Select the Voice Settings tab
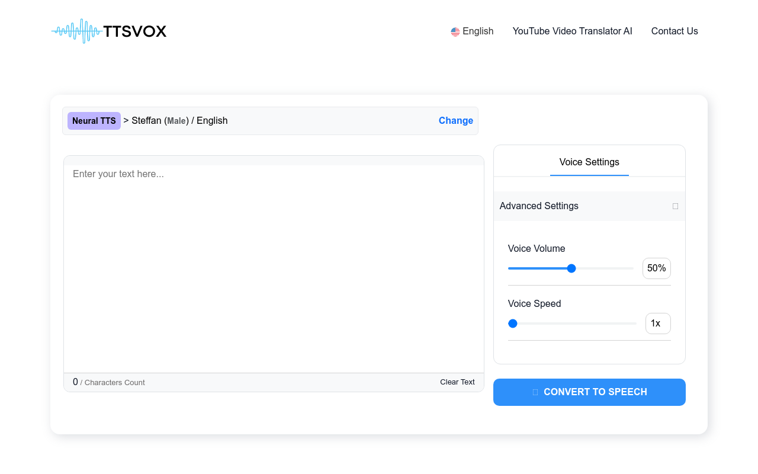Image resolution: width=758 pixels, height=474 pixels. click(x=589, y=162)
